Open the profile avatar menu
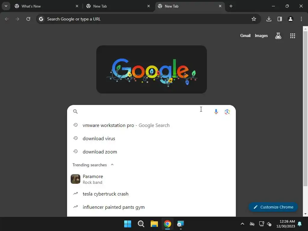 291,19
